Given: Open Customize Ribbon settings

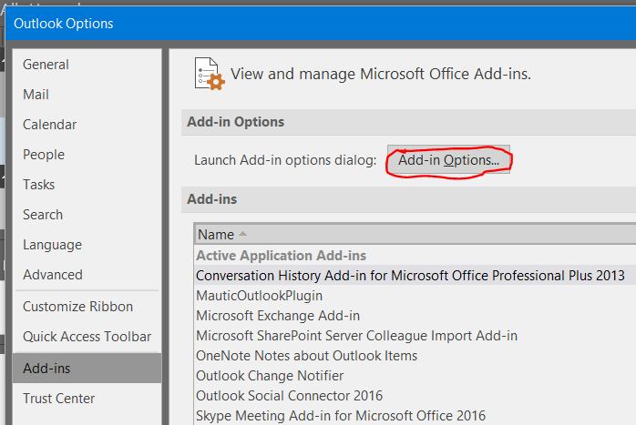Looking at the screenshot, I should click(77, 307).
